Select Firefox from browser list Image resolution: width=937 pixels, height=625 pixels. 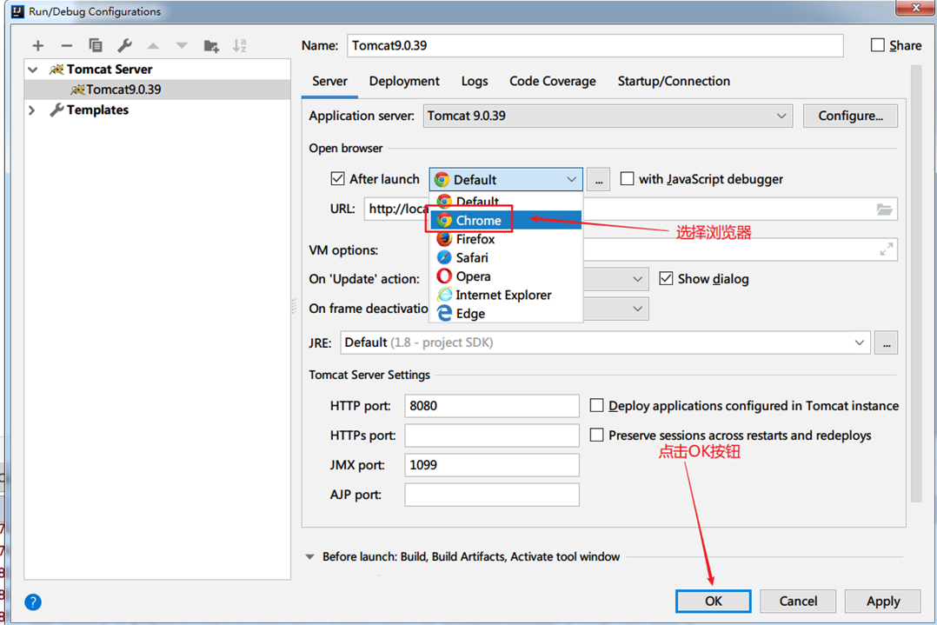(x=506, y=239)
